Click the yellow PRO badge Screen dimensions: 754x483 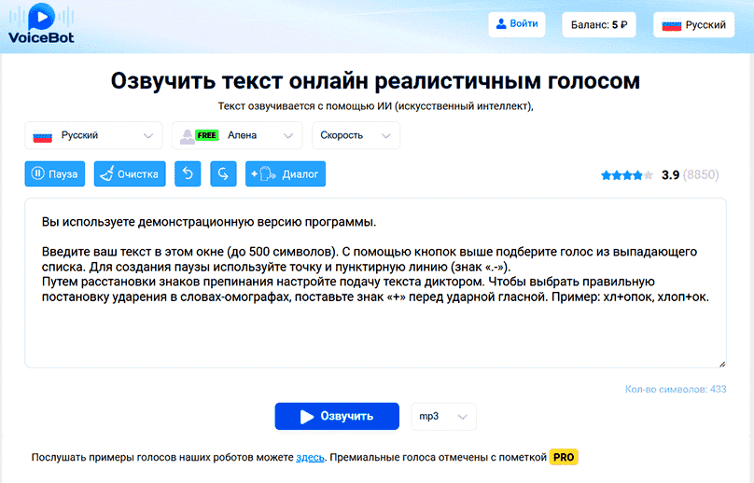tap(564, 458)
